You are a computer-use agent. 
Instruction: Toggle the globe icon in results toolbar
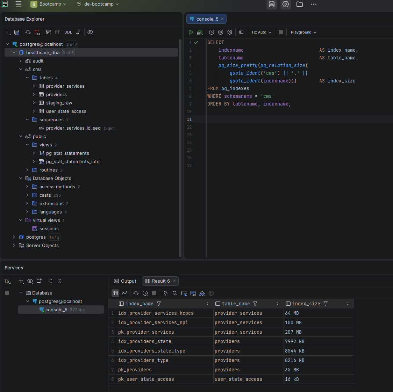[x=211, y=293]
